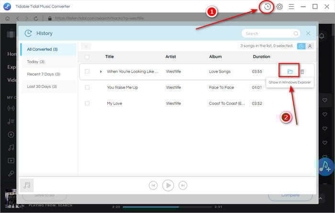Select the You Raise Me Up title
This screenshot has height=213, width=335.
(123, 87)
